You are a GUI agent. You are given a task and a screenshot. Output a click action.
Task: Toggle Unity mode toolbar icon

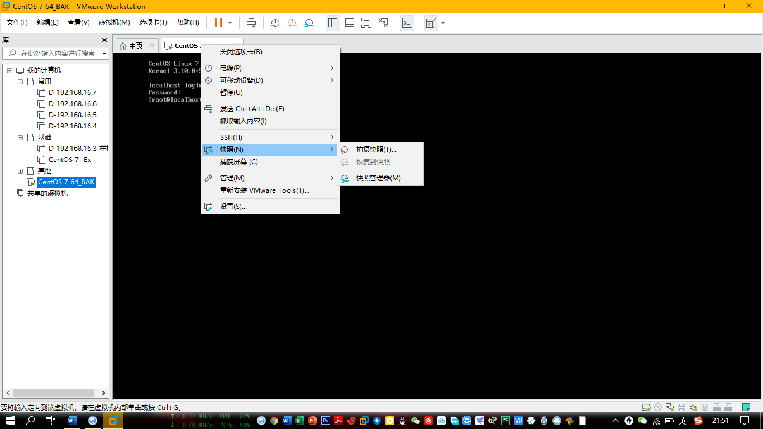point(383,23)
